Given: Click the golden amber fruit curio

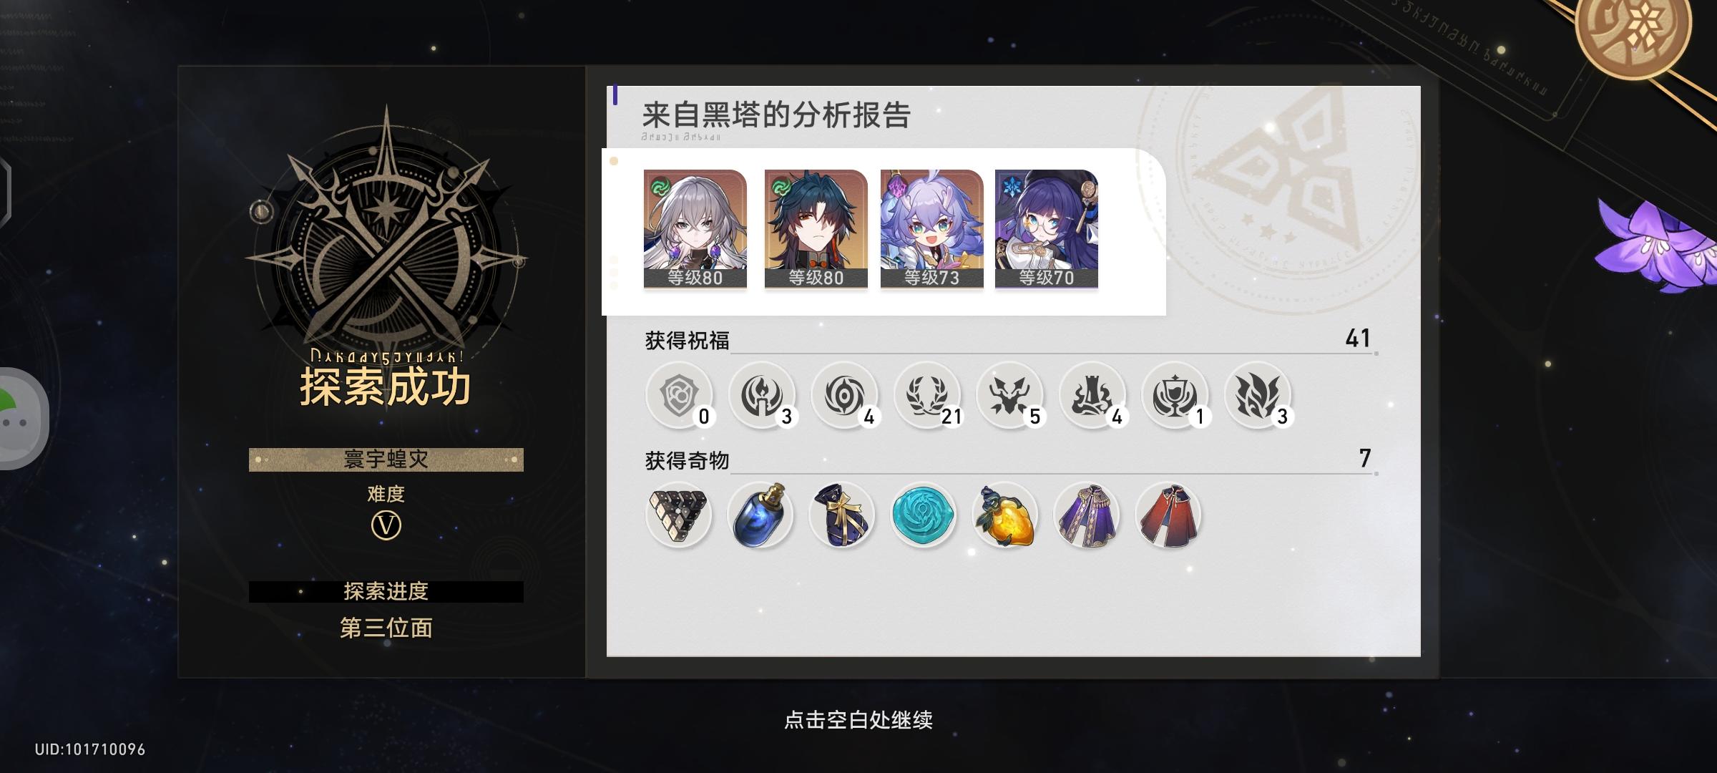Looking at the screenshot, I should (1005, 515).
